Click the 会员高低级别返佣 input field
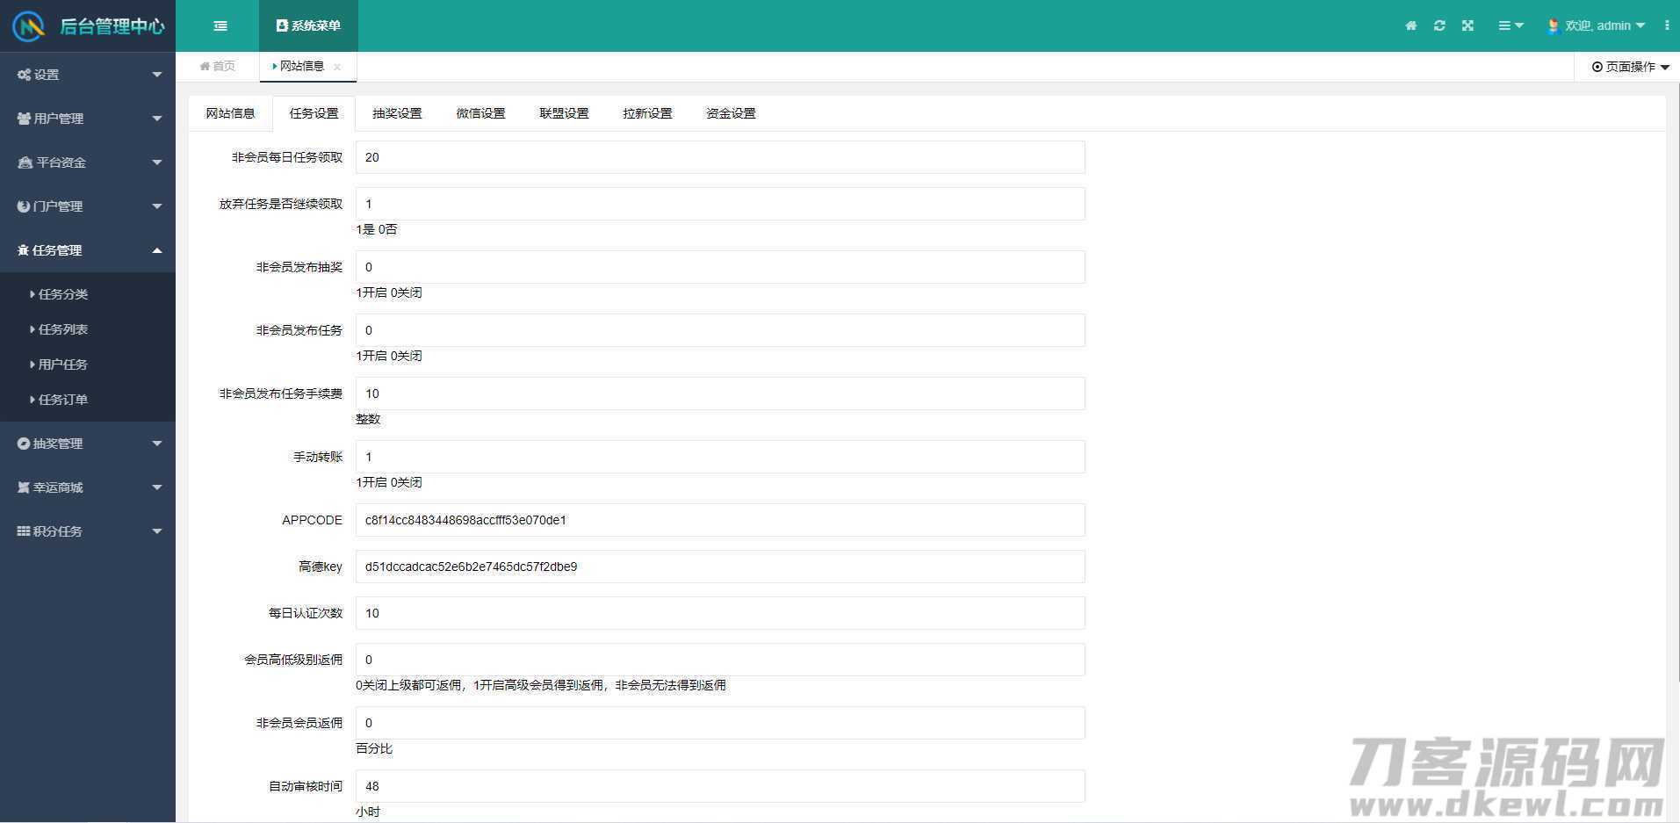The width and height of the screenshot is (1680, 823). coord(720,660)
